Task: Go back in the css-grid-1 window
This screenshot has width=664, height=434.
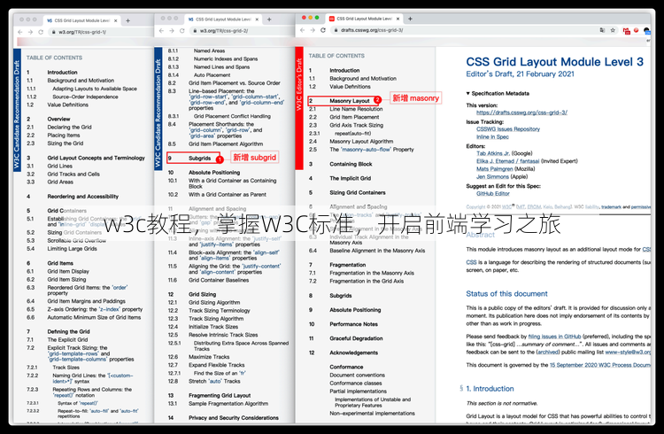Action: 19,32
